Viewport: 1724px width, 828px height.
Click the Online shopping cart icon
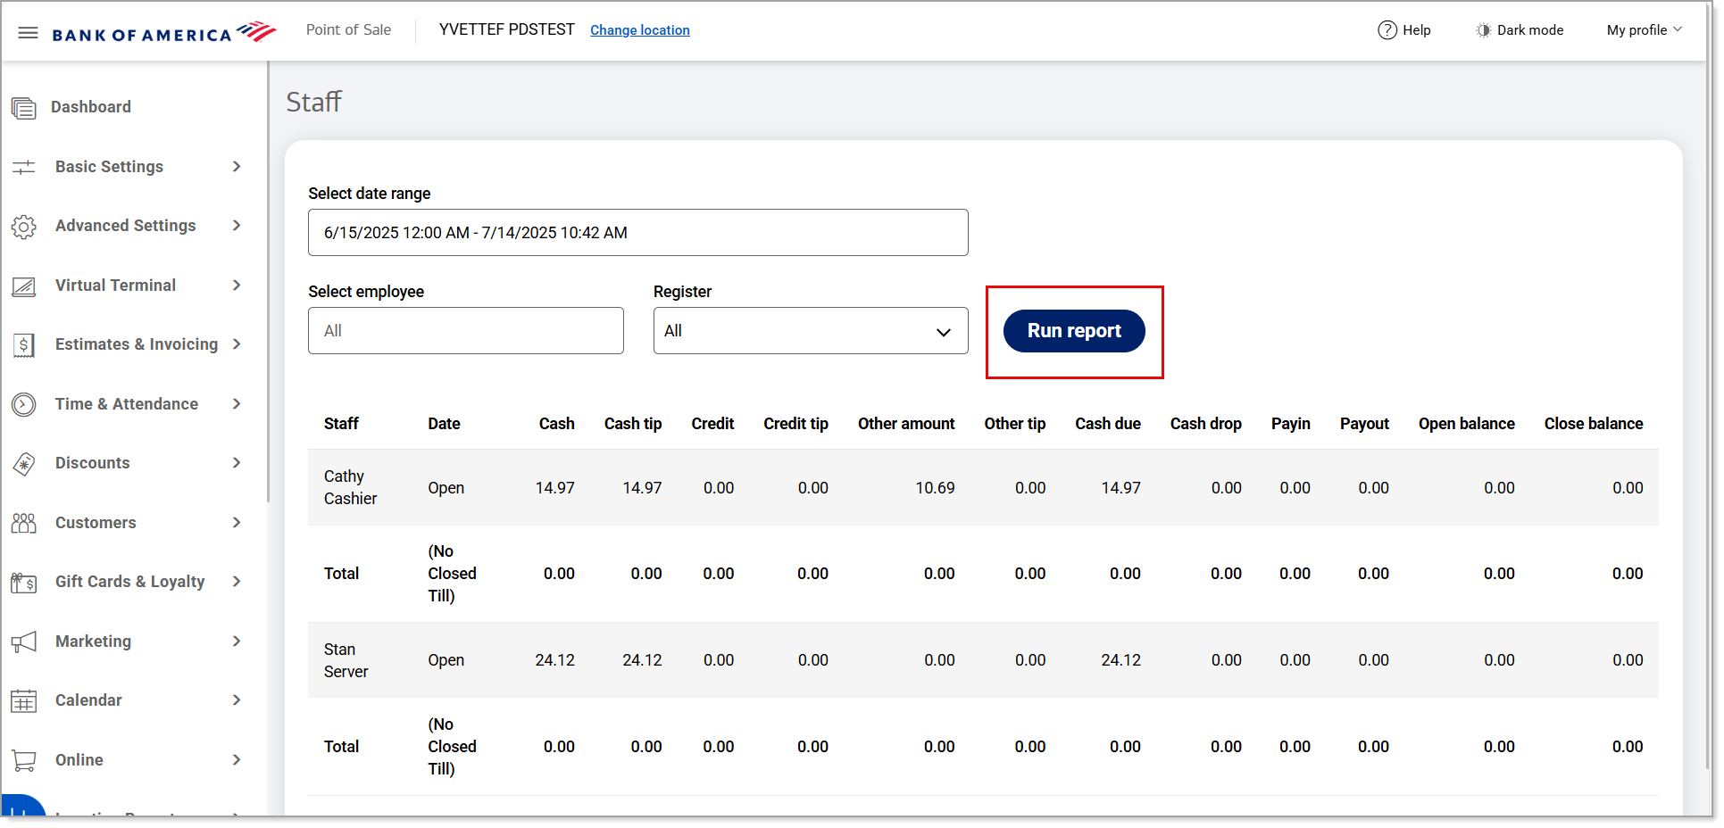coord(24,760)
